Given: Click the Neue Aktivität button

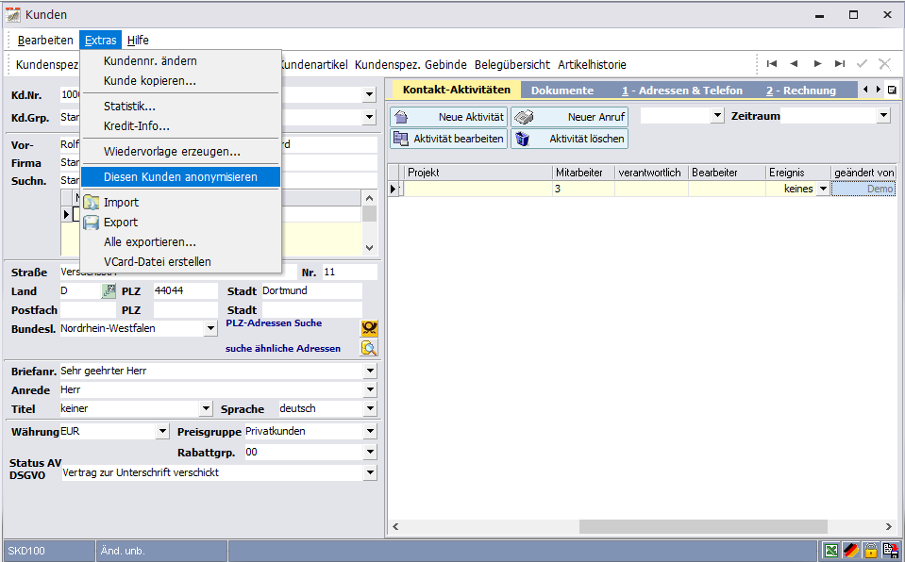Looking at the screenshot, I should point(448,117).
